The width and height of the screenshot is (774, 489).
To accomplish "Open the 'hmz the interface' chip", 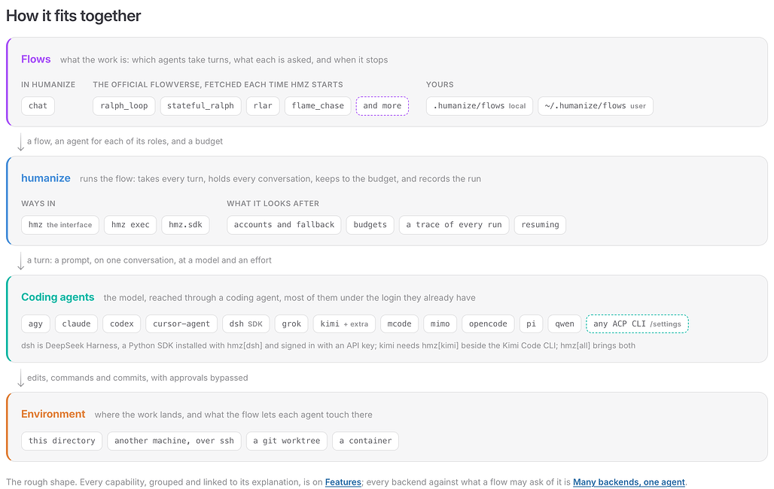I will pyautogui.click(x=60, y=225).
